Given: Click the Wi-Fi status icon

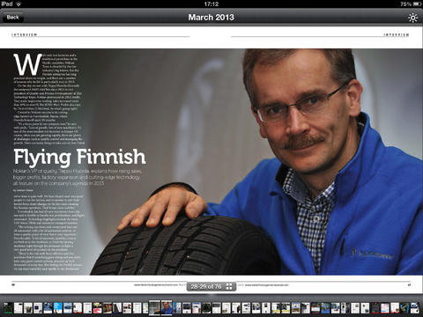Looking at the screenshot, I should coord(19,4).
